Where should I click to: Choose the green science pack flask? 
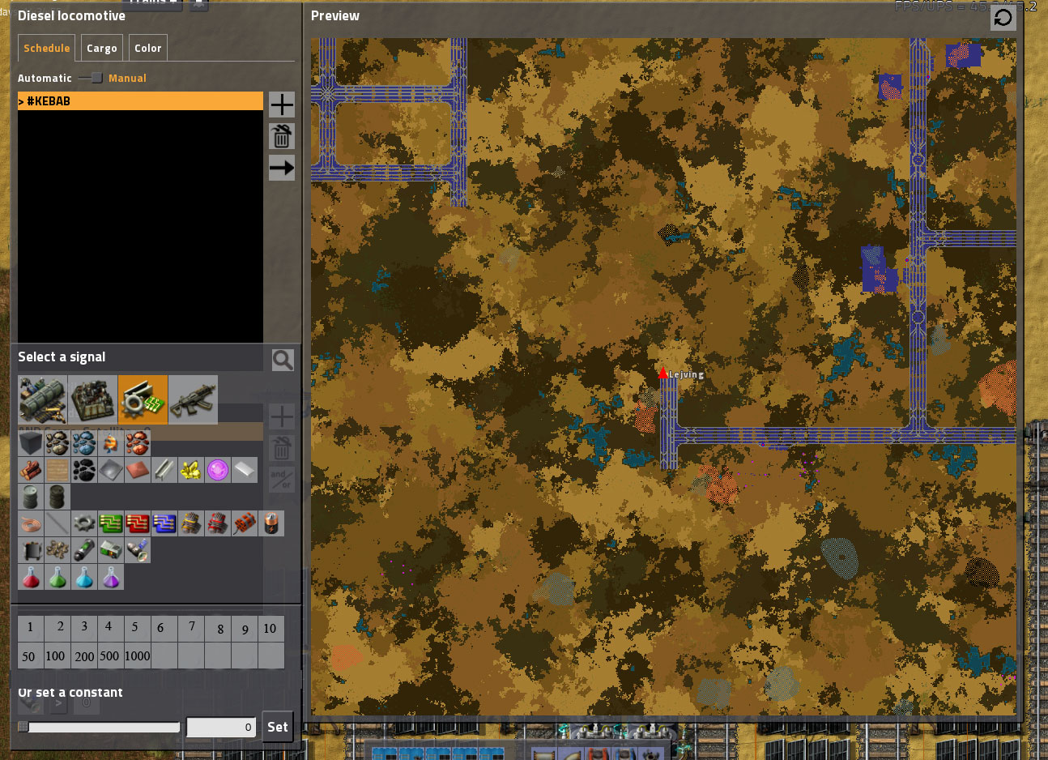tap(58, 577)
